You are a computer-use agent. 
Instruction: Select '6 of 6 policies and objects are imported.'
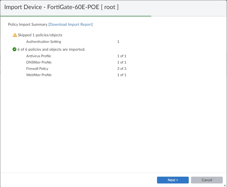[x=51, y=49]
